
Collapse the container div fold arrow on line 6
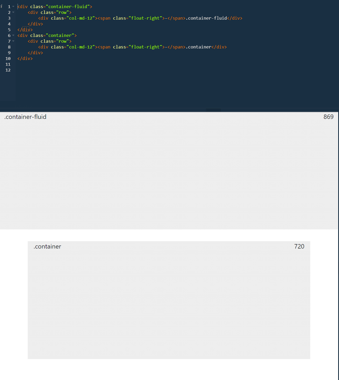[13, 36]
